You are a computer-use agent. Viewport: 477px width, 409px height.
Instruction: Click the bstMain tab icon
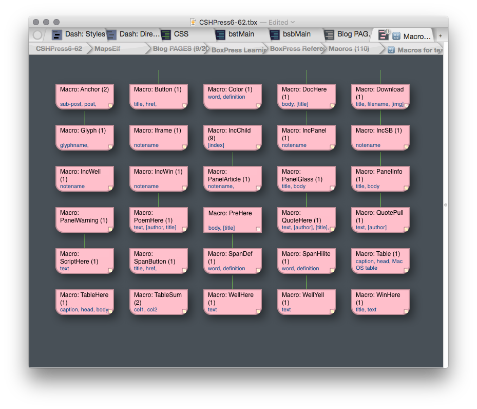point(220,34)
